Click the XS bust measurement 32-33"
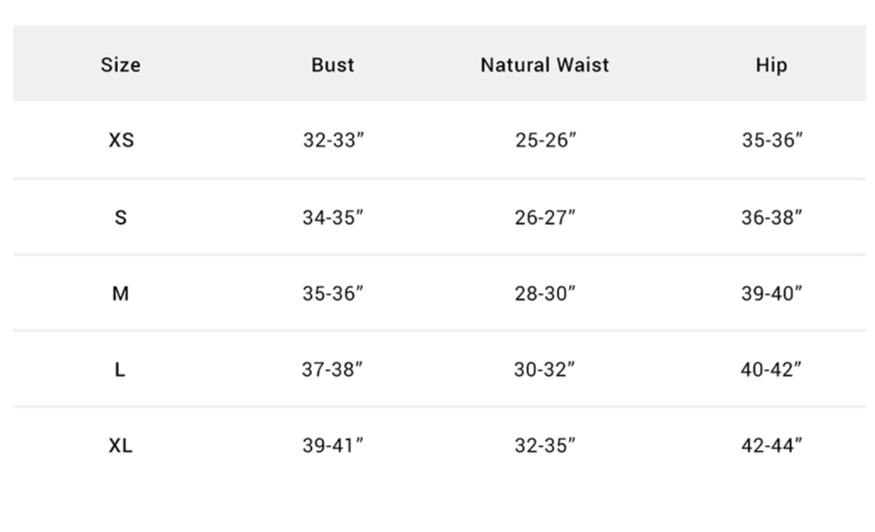 (333, 140)
